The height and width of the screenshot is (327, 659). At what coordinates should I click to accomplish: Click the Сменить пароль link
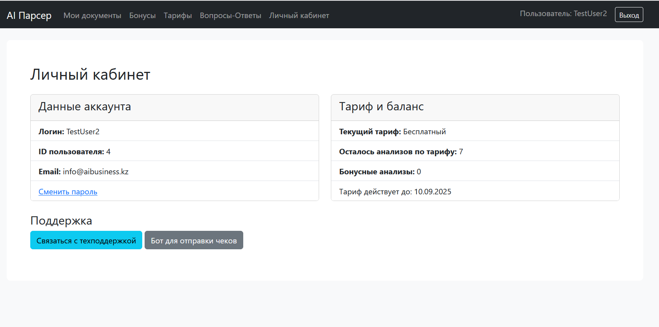pos(68,192)
